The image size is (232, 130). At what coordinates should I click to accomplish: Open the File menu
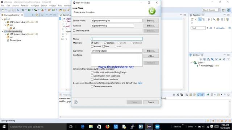[3, 5]
